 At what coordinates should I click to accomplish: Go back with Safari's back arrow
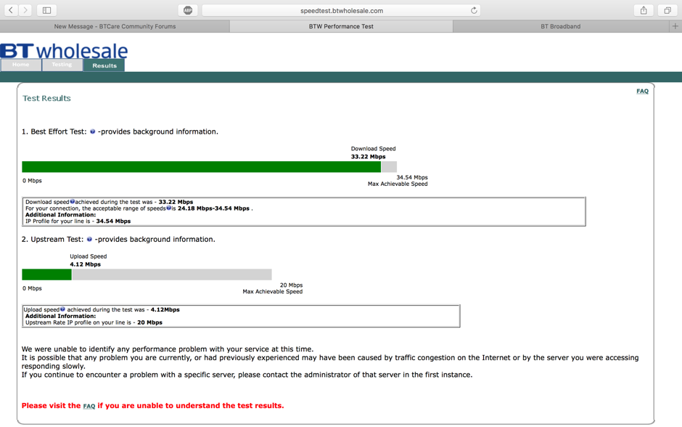[x=11, y=10]
